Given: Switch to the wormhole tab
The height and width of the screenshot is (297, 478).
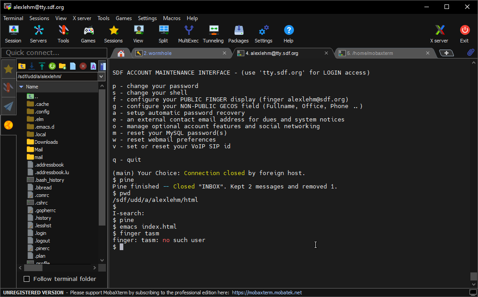Looking at the screenshot, I should point(157,53).
